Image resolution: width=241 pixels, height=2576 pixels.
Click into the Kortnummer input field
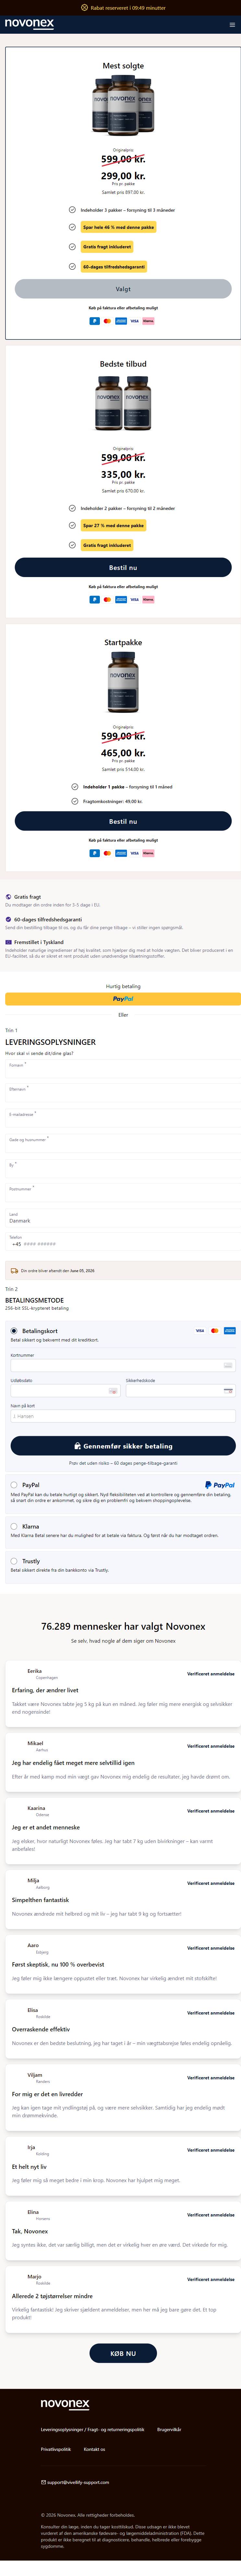click(123, 1365)
